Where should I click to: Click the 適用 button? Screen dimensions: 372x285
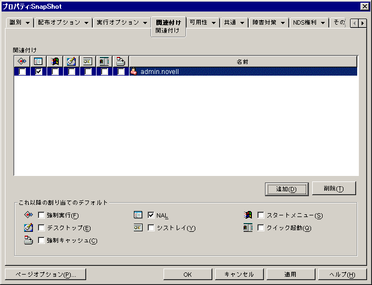[x=291, y=275]
